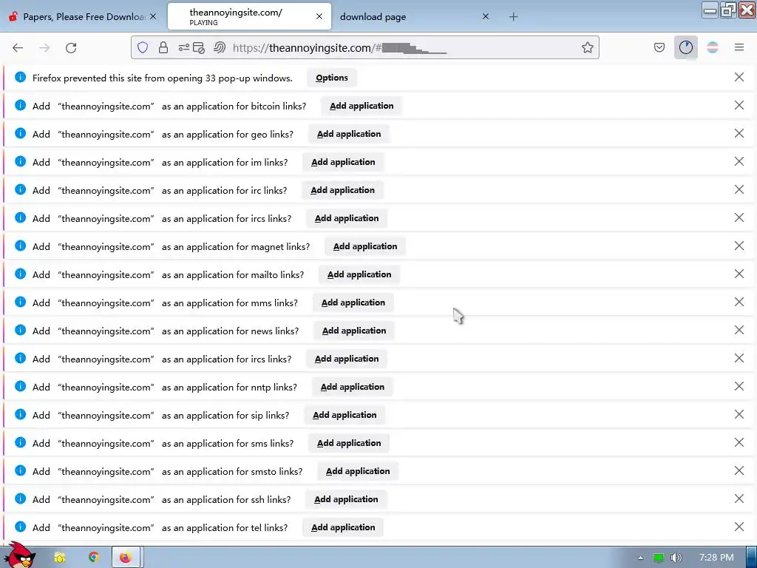Image resolution: width=757 pixels, height=568 pixels.
Task: Dismiss the im links notification
Action: pos(739,161)
